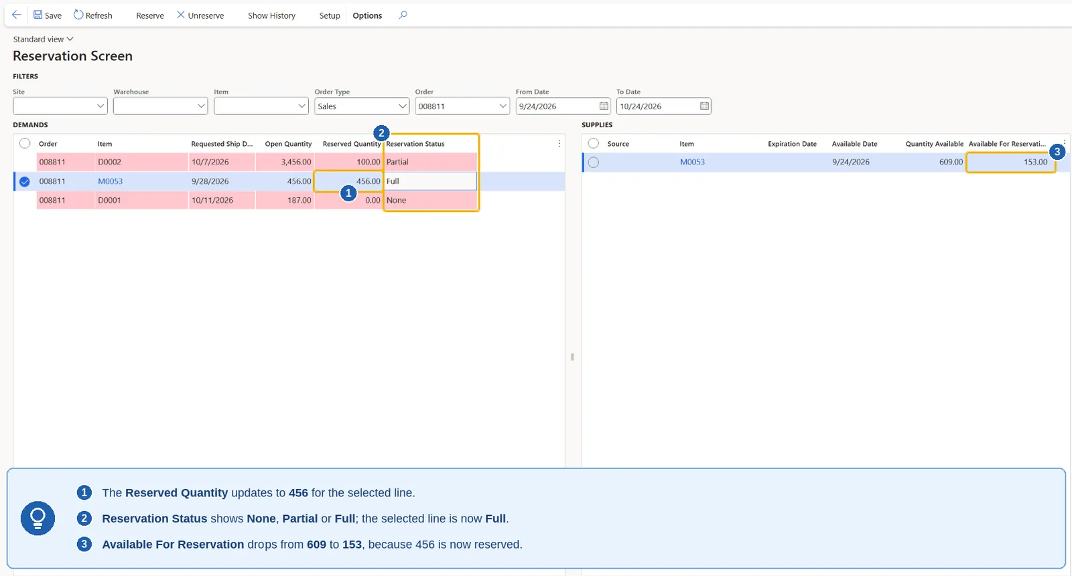This screenshot has height=576, width=1072.
Task: Click the panel splitter handle
Action: click(x=572, y=357)
